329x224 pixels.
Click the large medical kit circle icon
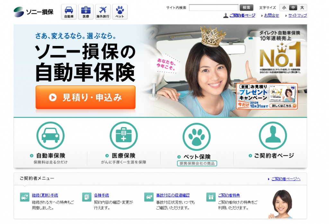[x=124, y=135]
